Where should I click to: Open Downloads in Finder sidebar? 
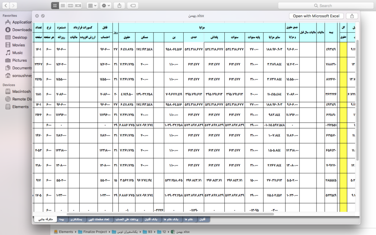[22, 30]
